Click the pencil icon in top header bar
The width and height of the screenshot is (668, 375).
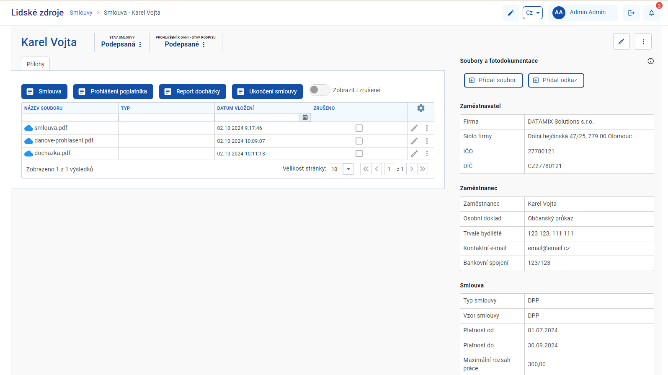pos(511,13)
